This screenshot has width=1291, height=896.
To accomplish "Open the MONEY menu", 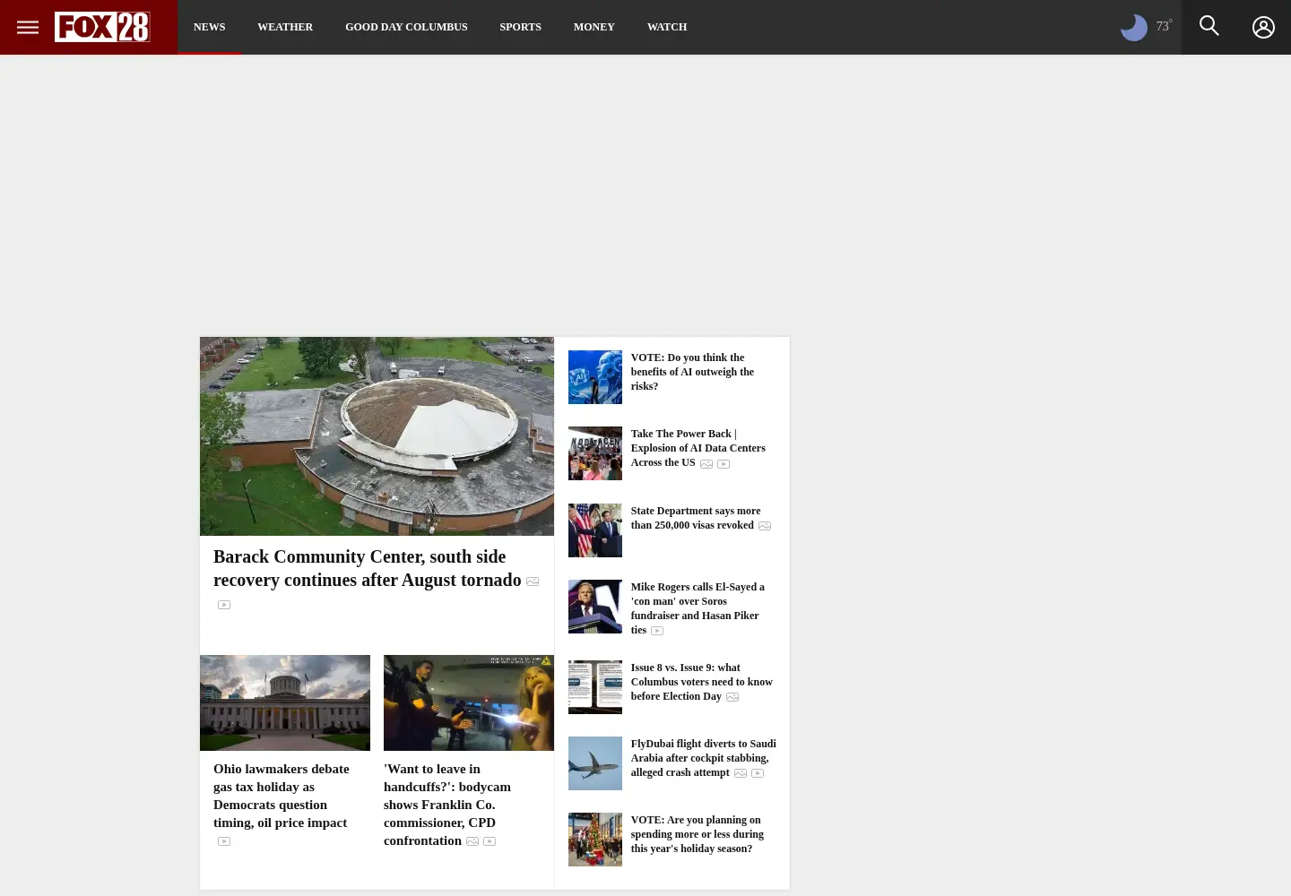I will point(594,27).
